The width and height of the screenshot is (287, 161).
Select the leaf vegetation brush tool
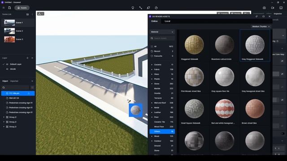point(148,8)
